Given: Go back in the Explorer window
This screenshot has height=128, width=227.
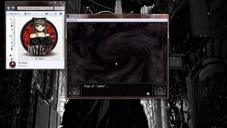Looking at the screenshot, I should [9, 8].
